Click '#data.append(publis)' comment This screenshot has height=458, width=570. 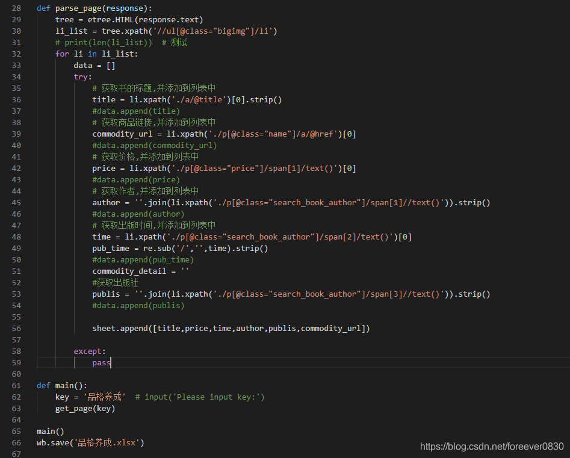coord(138,305)
